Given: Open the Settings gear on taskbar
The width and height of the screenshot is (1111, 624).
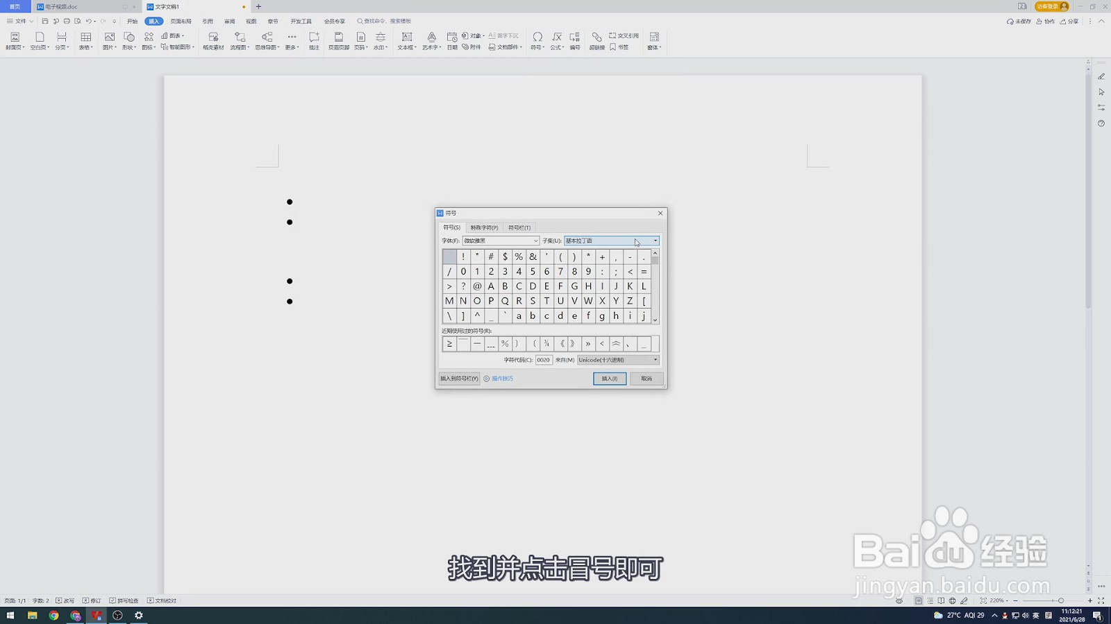Looking at the screenshot, I should pos(139,615).
